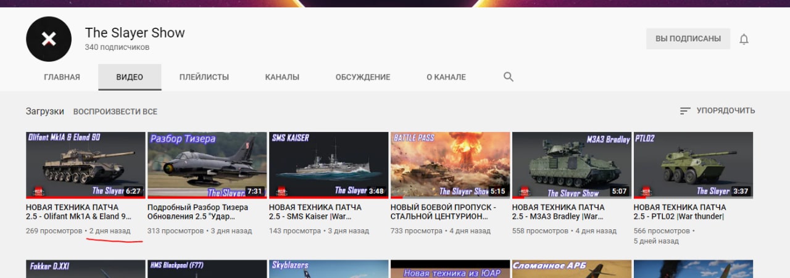Open the PTL02 video thumbnail
The width and height of the screenshot is (790, 278).
coord(694,165)
